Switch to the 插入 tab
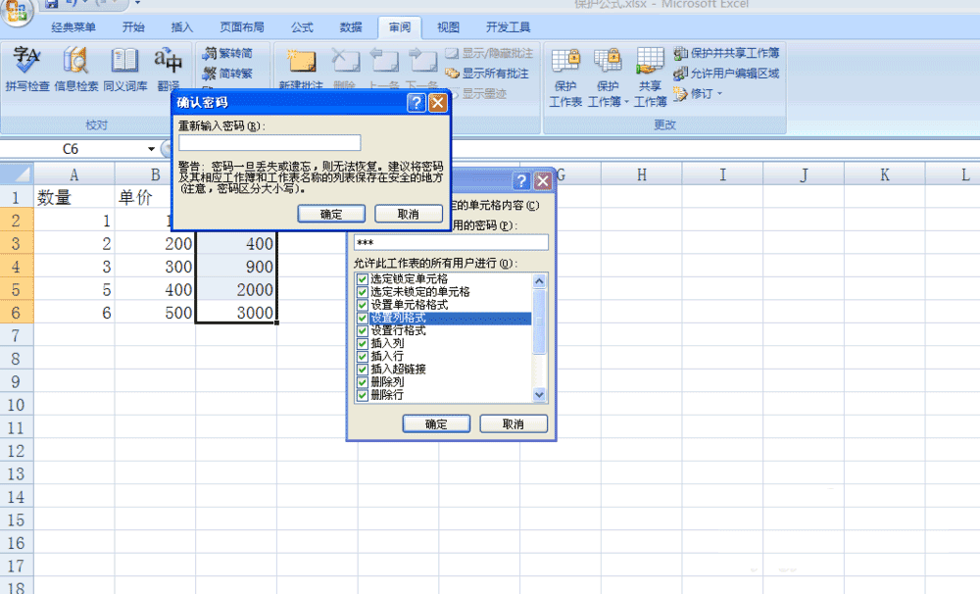This screenshot has width=980, height=594. [182, 27]
